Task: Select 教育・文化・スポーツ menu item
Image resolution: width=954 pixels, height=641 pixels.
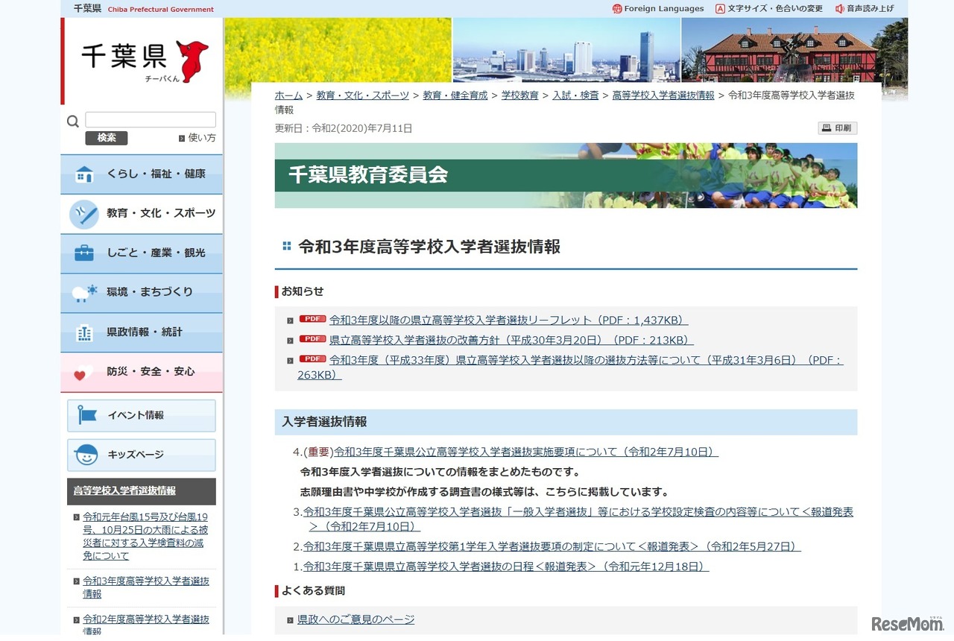Action: coord(142,214)
